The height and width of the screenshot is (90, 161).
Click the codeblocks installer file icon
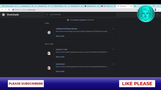pyautogui.click(x=49, y=32)
